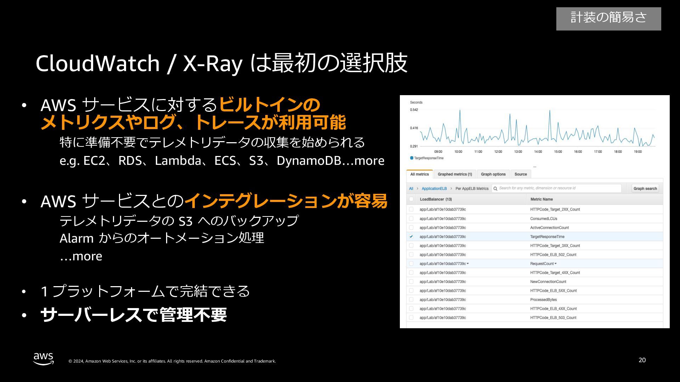680x382 pixels.
Task: Open the Source tab
Action: [x=520, y=174]
